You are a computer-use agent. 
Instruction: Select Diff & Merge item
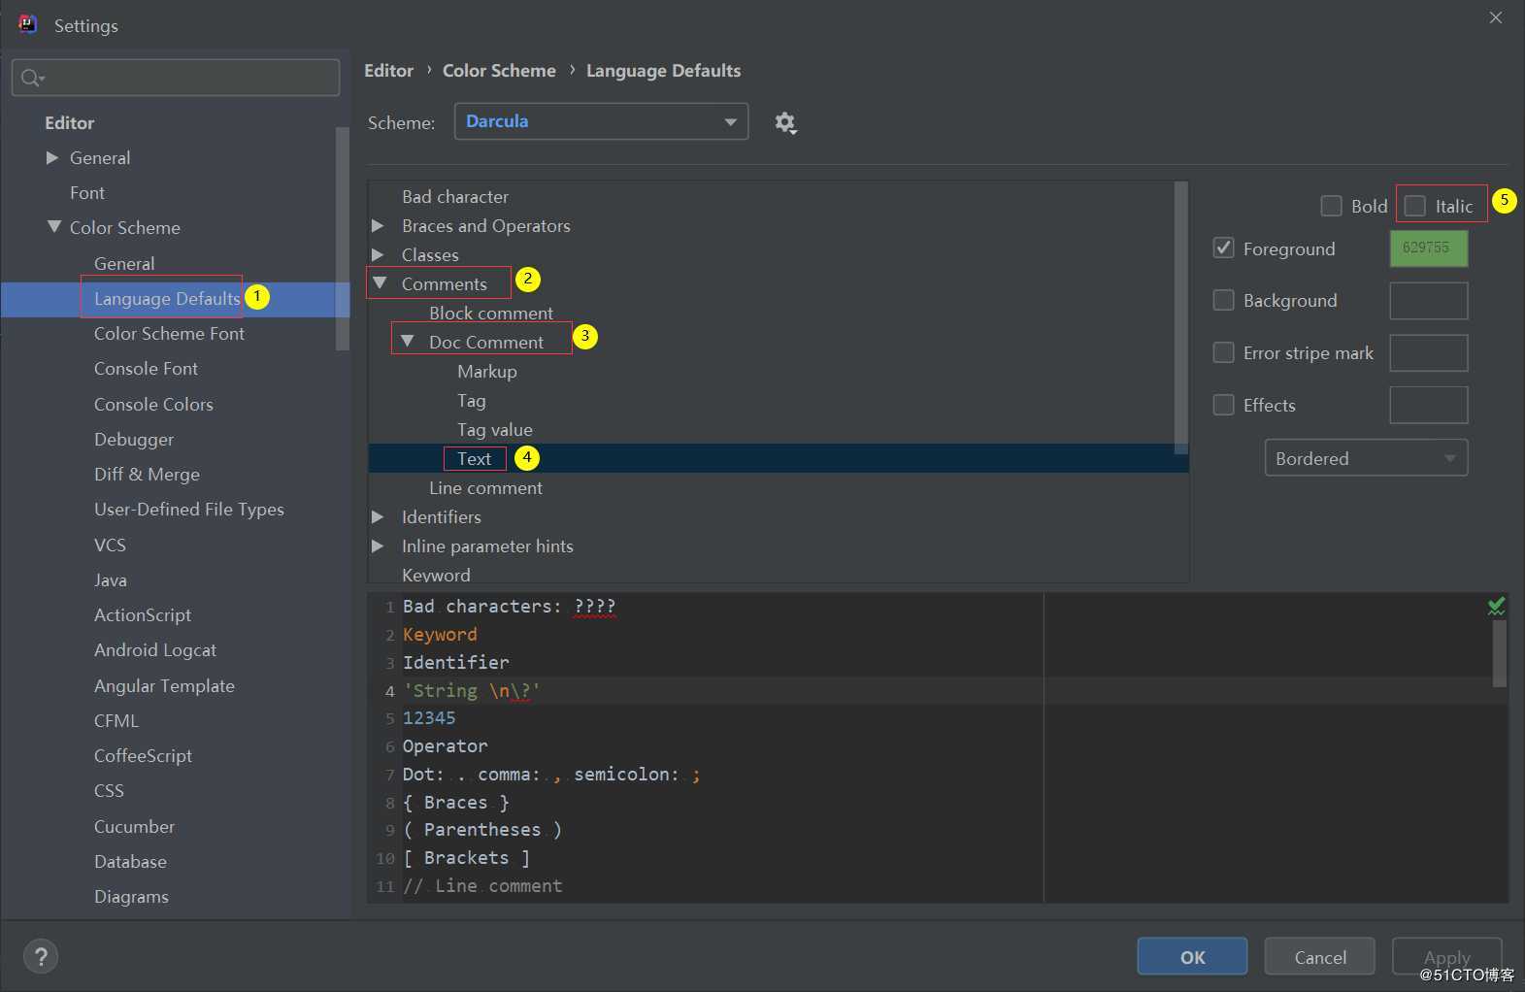(147, 475)
